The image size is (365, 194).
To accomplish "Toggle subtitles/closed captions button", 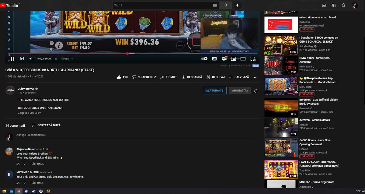I will click(x=214, y=59).
